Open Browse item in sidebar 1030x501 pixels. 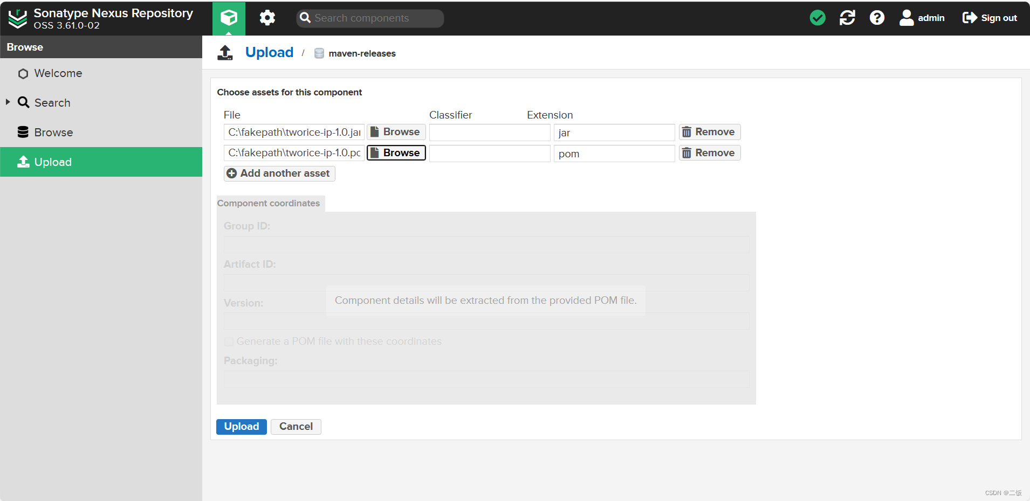[x=101, y=133]
